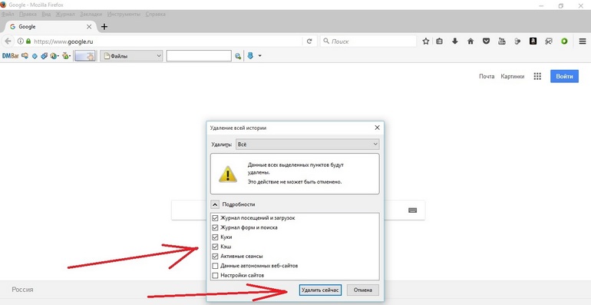This screenshot has height=305, width=591.
Task: Click the first DMBar icon after logo
Action: tap(25, 56)
